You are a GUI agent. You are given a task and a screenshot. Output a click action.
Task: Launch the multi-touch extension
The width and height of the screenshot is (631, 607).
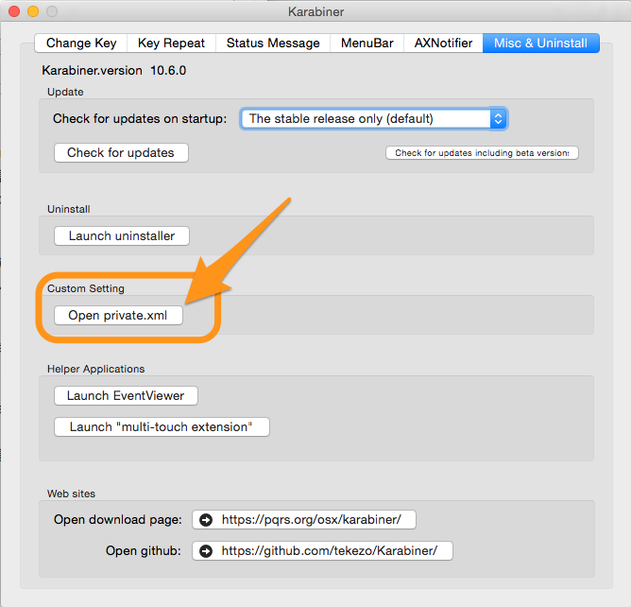[162, 426]
